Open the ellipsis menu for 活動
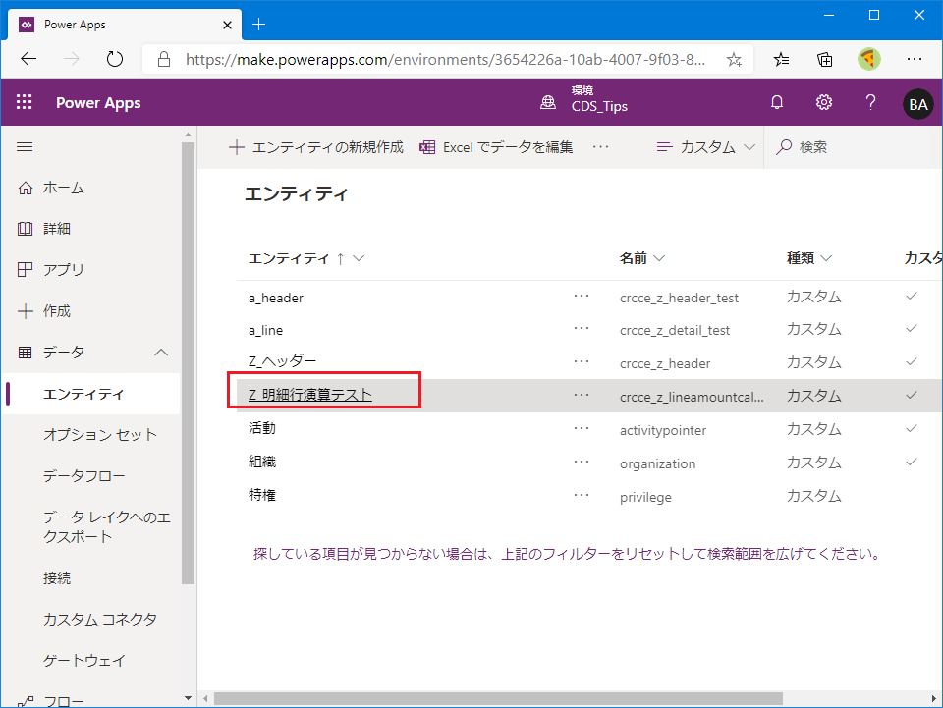Viewport: 943px width, 708px height. [x=581, y=429]
